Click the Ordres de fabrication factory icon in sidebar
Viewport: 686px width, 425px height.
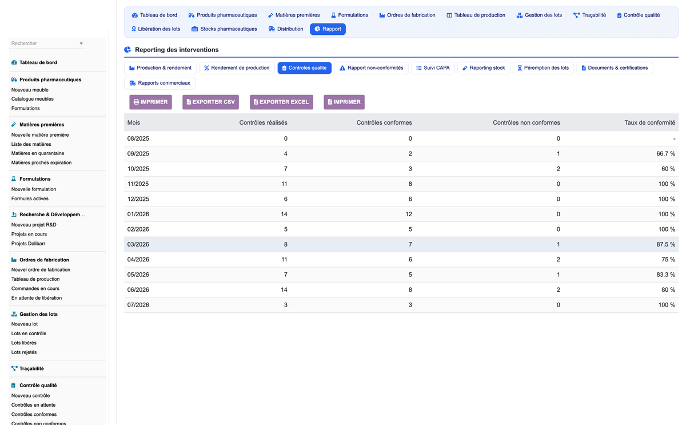(x=14, y=260)
